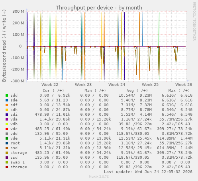Select the sde device label
Viewport: 198px width, 181px height.
14,100
